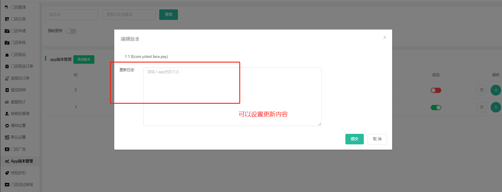Click the 状态 column header
Viewport: 502px width, 192px height.
pyautogui.click(x=436, y=75)
